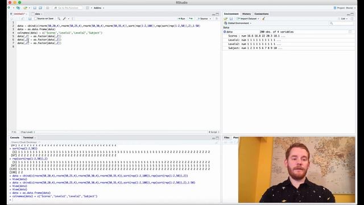Maximize the source editor pane
The image size is (364, 205).
(x=217, y=14)
